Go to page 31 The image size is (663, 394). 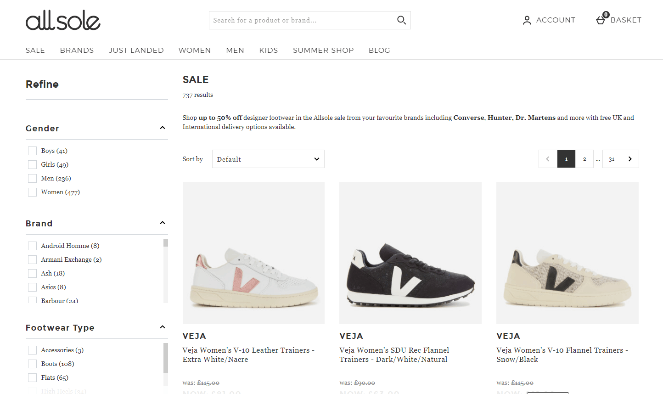612,159
